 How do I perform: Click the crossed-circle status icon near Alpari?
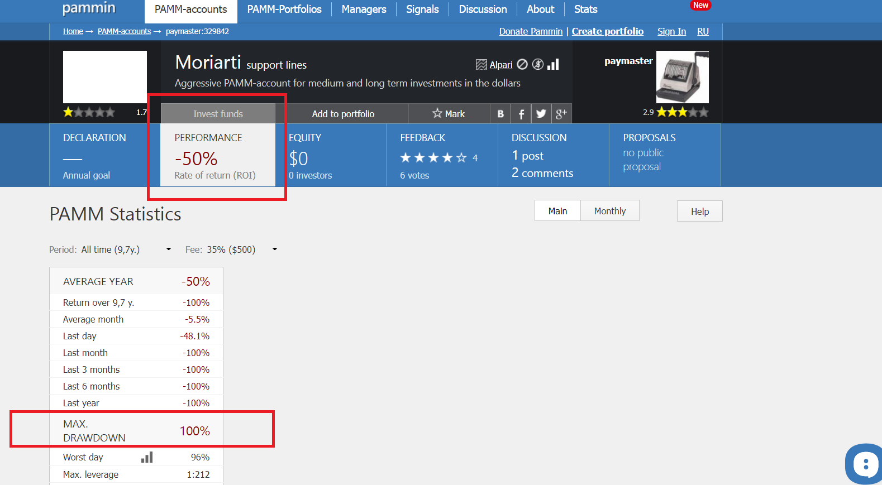[x=522, y=65]
